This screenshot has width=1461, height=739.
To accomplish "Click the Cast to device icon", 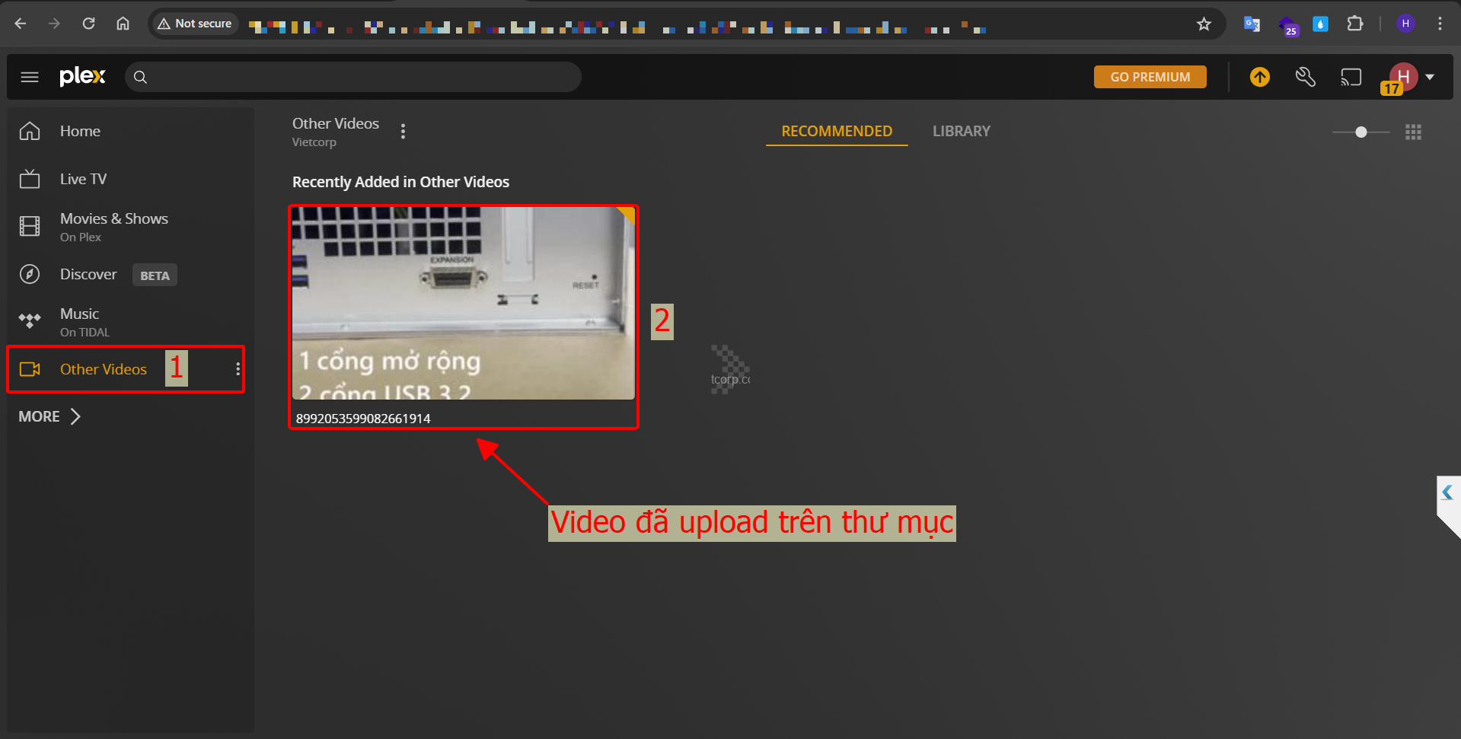I will (x=1351, y=77).
